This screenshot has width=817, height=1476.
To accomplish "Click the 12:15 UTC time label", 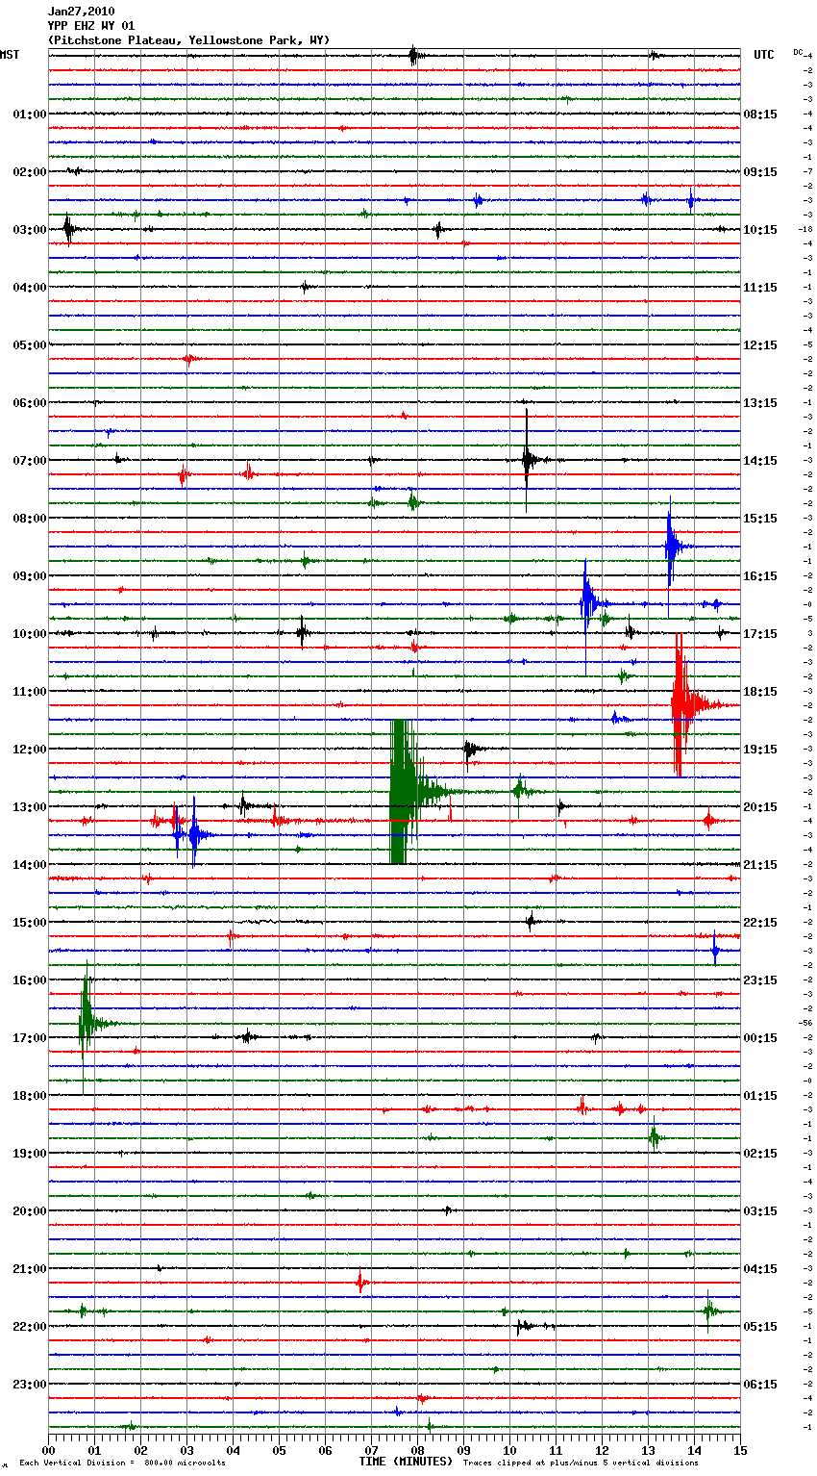I will click(760, 345).
